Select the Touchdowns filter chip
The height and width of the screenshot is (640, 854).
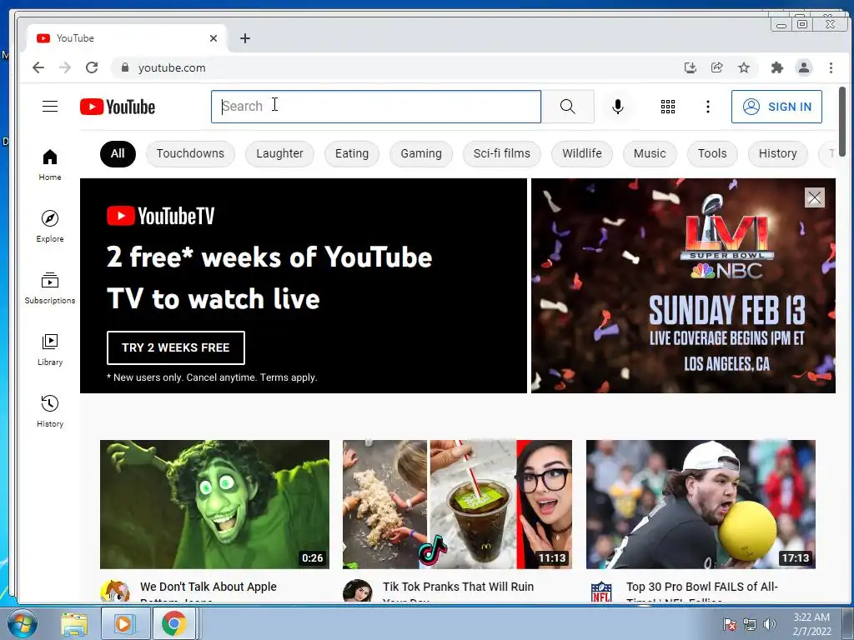coord(190,153)
